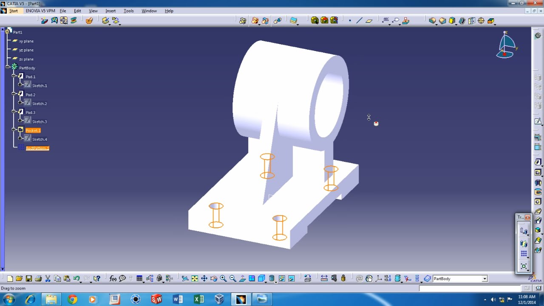Select the Fit All In tool
This screenshot has height=306, width=544.
[x=195, y=279]
